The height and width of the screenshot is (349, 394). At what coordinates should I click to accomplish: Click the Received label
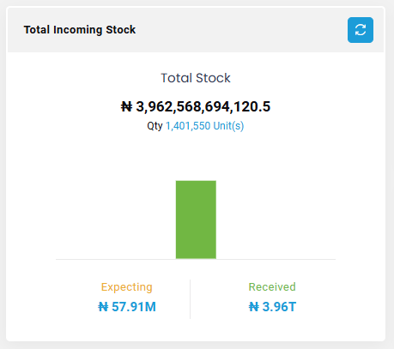coord(272,287)
